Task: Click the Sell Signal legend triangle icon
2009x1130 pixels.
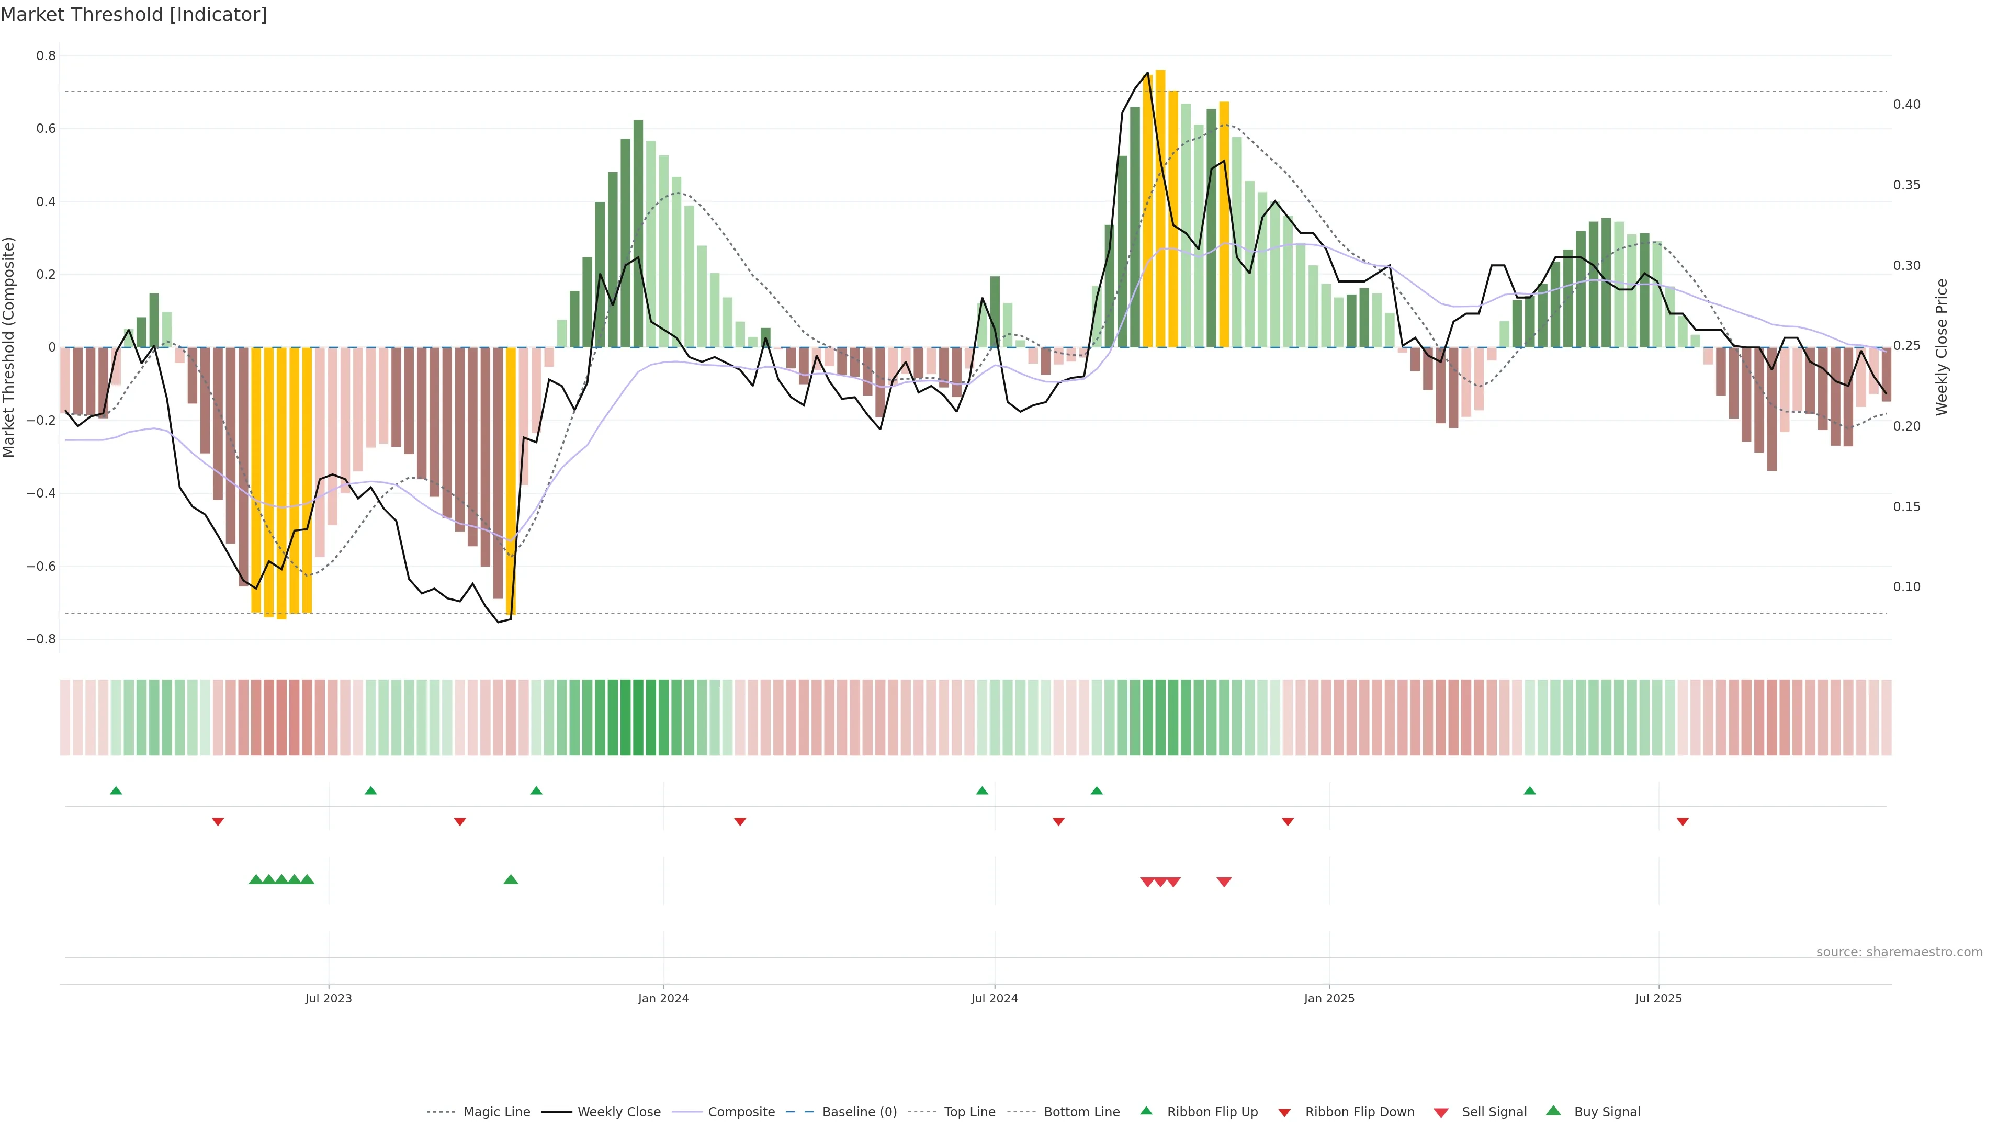Action: point(1440,1112)
